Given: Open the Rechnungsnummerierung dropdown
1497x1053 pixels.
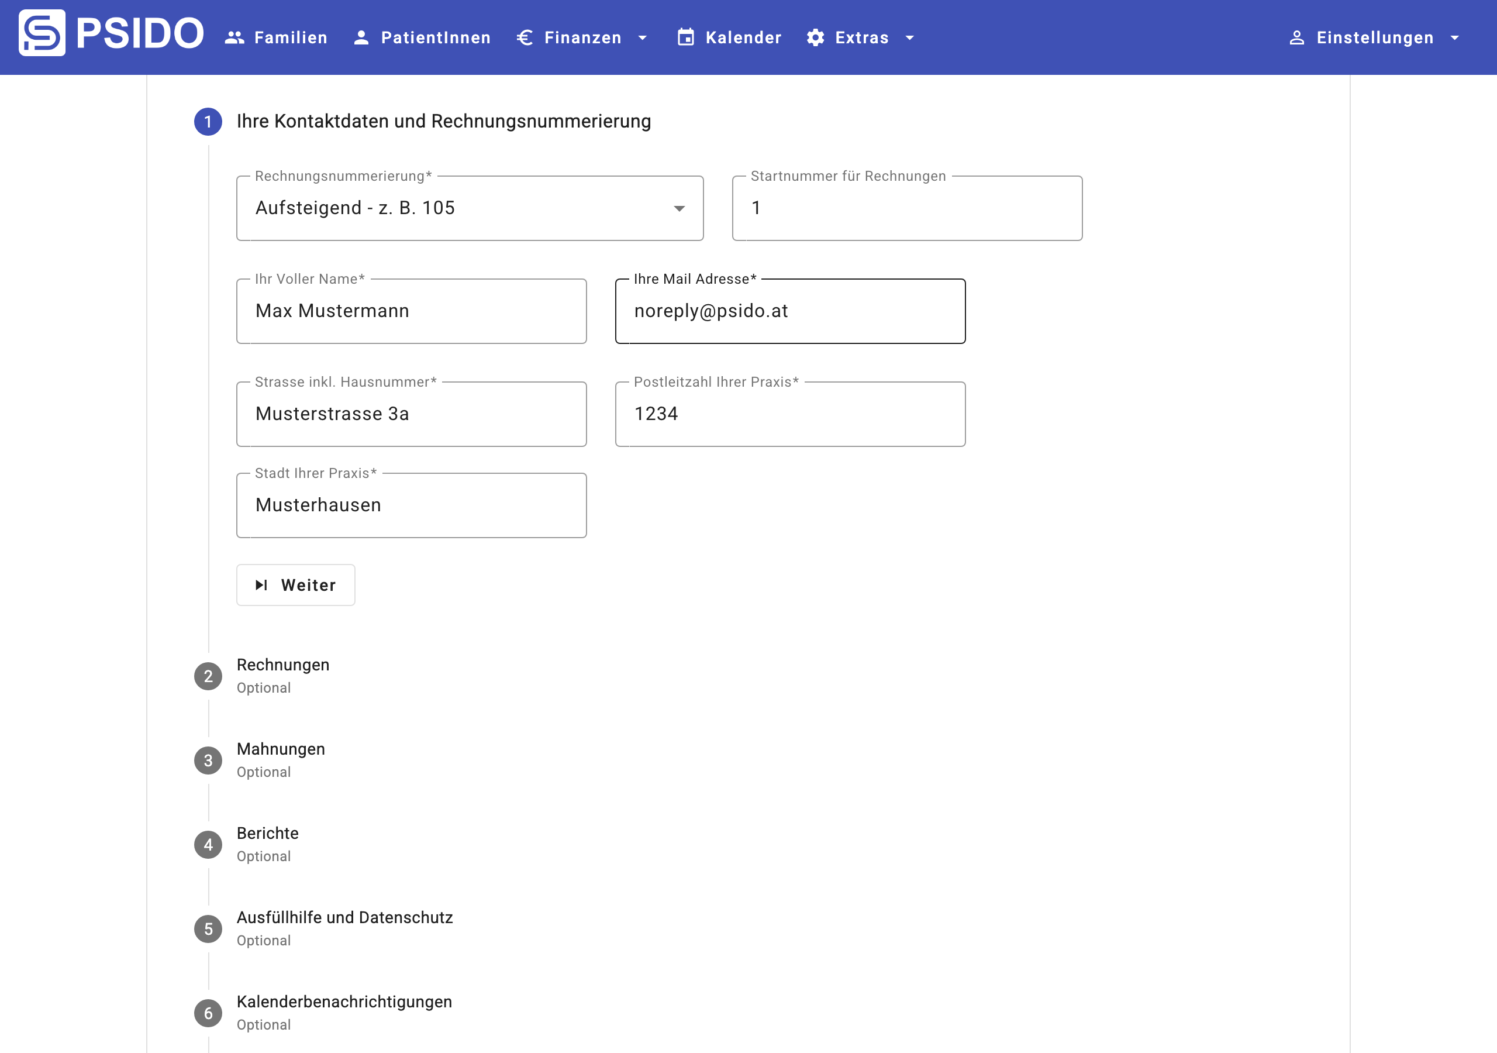Looking at the screenshot, I should 470,208.
